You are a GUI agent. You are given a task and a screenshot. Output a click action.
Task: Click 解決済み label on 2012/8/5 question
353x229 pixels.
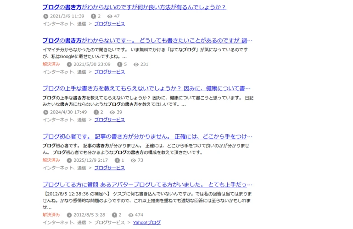51,215
